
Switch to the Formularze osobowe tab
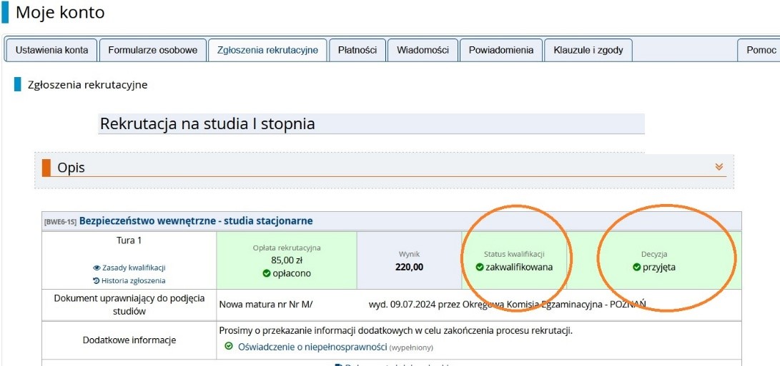152,50
